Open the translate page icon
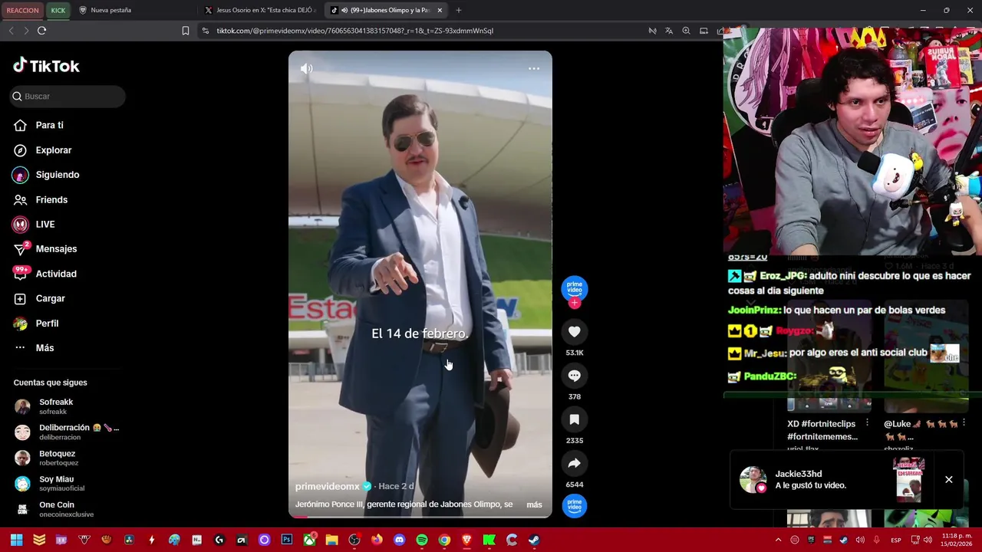This screenshot has width=982, height=552. 669,31
